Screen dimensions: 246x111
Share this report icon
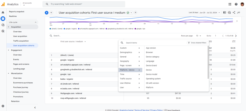point(234,13)
